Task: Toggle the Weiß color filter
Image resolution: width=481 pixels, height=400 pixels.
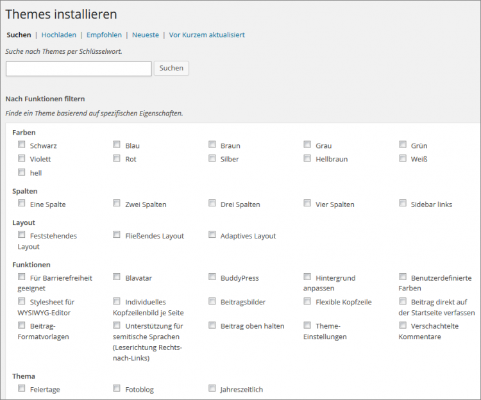Action: [x=403, y=158]
